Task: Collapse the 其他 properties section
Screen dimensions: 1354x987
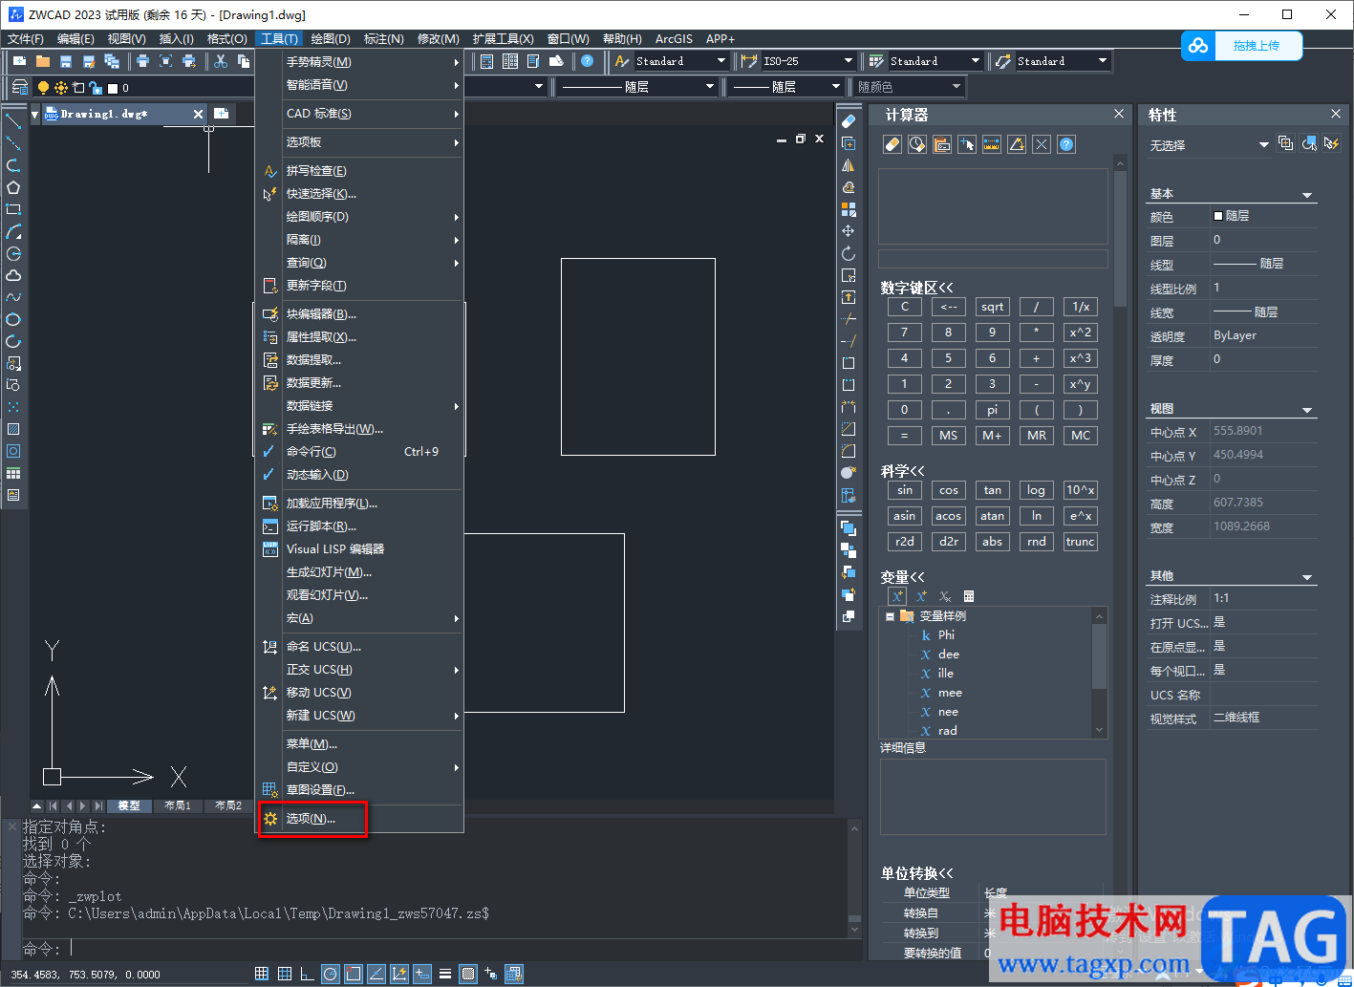Action: coord(1308,577)
